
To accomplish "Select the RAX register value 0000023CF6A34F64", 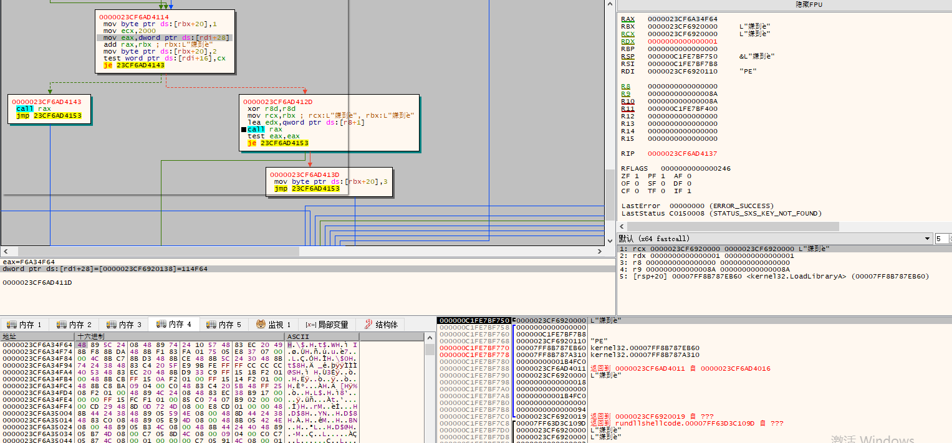I will coord(682,19).
